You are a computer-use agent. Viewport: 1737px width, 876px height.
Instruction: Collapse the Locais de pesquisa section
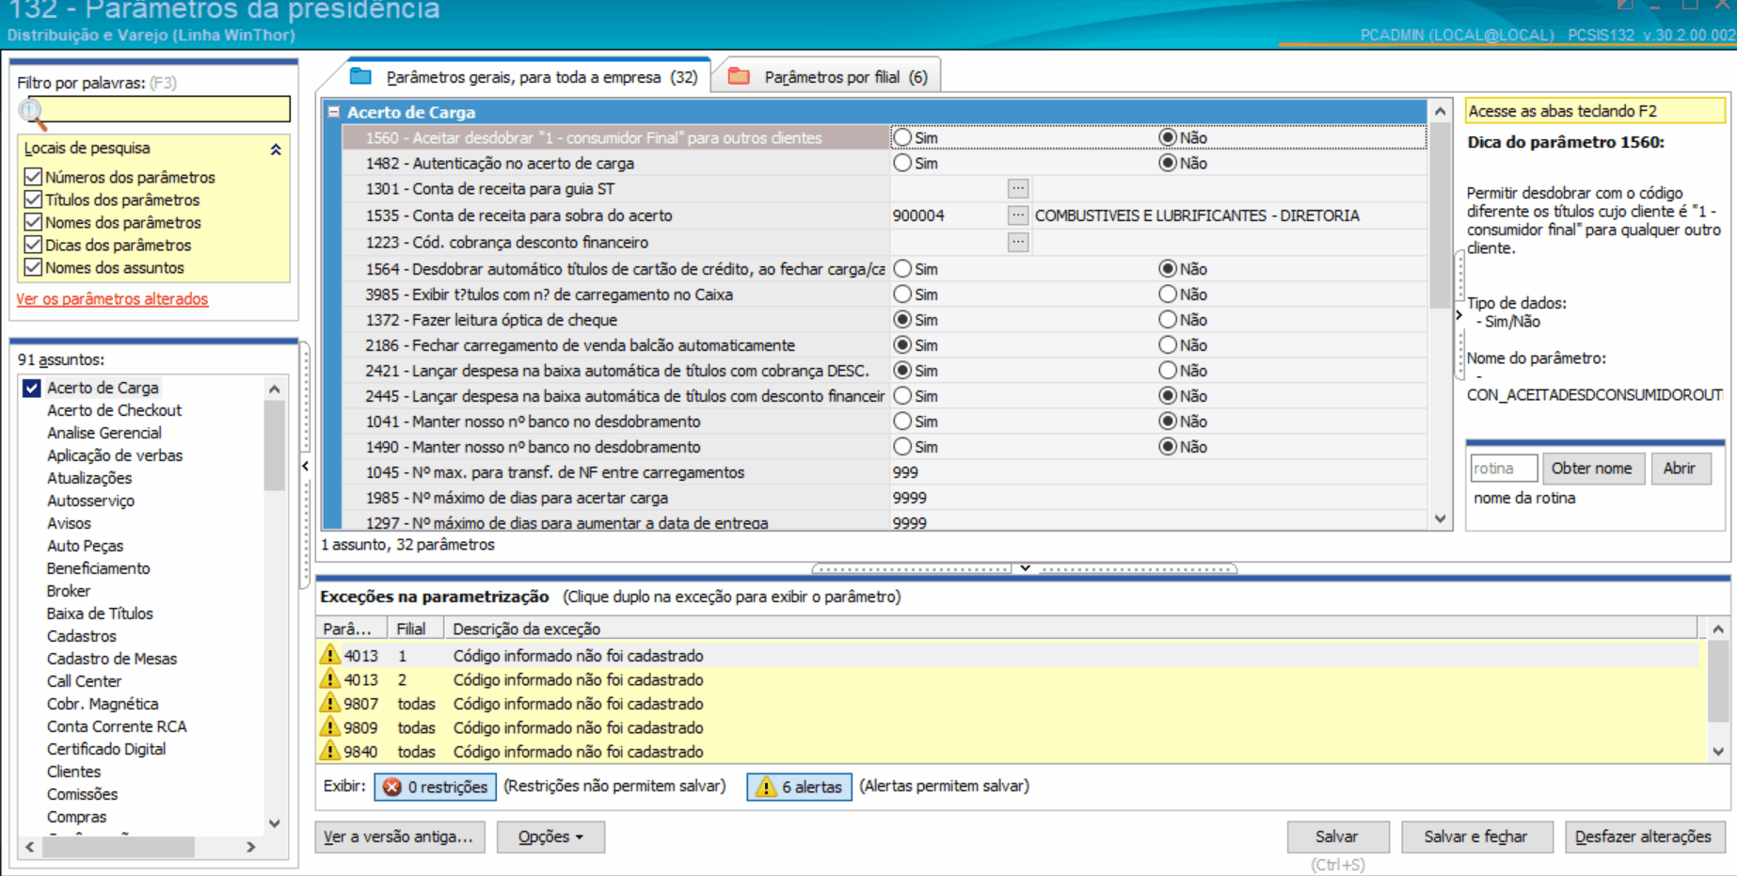276,149
